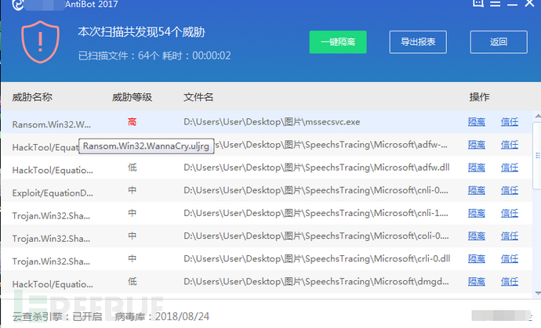The width and height of the screenshot is (541, 328).
Task: Click 隔离 link for coli-0 row
Action: (x=477, y=236)
